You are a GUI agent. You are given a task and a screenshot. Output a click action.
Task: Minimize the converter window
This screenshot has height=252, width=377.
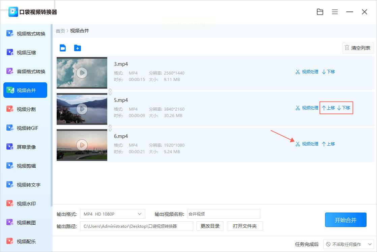tap(350, 12)
